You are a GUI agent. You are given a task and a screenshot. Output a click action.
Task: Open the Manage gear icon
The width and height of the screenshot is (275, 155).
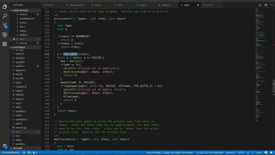5,146
